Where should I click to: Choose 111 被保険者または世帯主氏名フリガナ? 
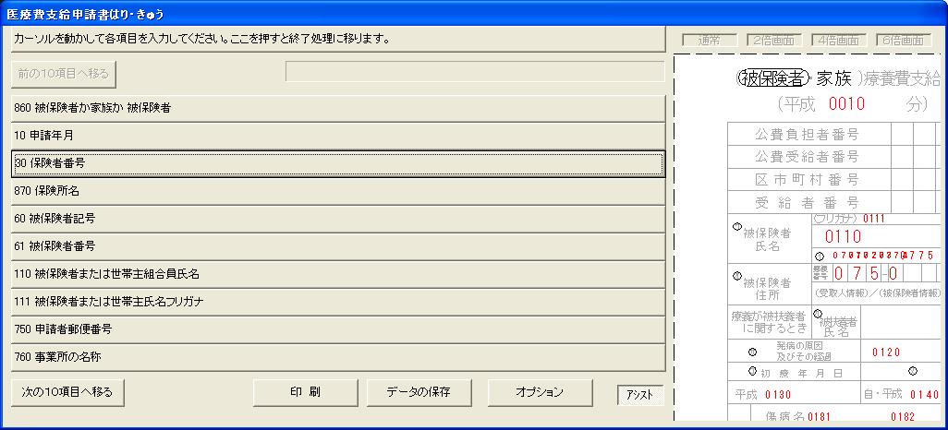point(337,302)
